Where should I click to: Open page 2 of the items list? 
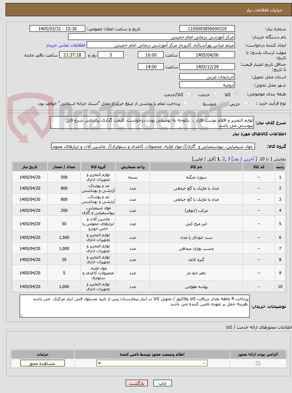tap(224, 159)
